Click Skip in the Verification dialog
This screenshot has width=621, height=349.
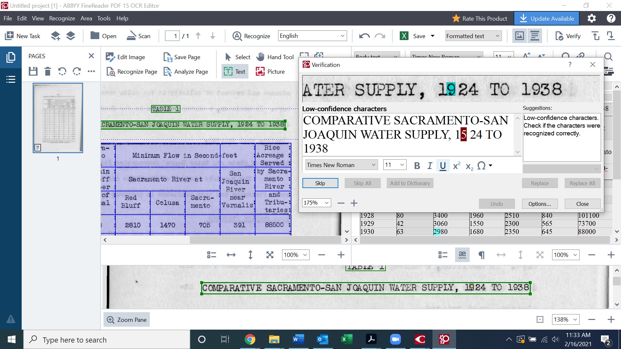click(x=320, y=183)
